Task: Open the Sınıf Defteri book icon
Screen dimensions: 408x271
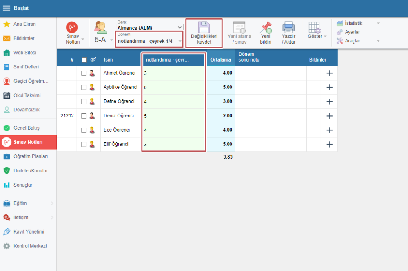Action: tap(7, 67)
